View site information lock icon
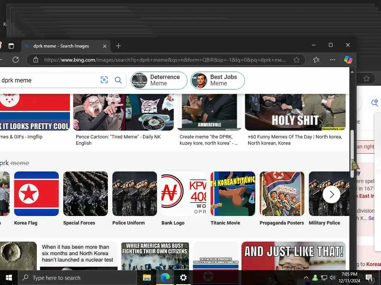 point(36,60)
